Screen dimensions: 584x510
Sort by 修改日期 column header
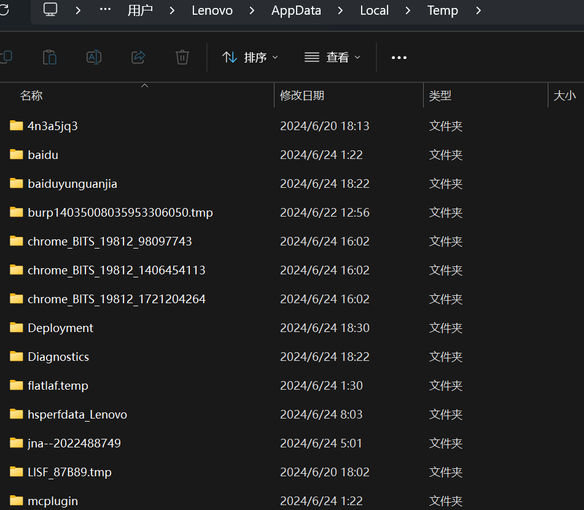point(302,95)
